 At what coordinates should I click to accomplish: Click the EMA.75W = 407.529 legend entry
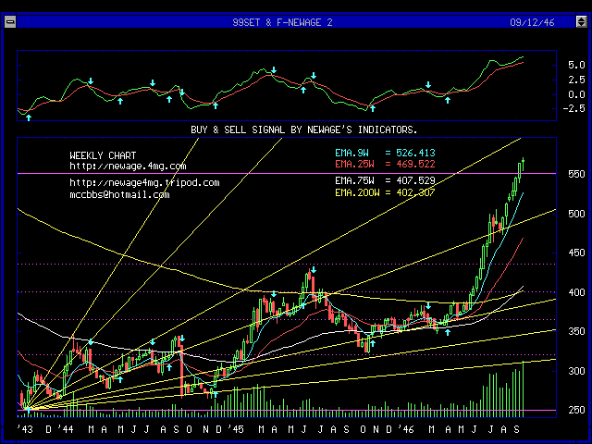pos(385,180)
